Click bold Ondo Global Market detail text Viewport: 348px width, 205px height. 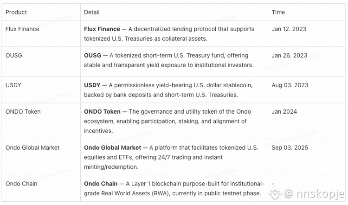113,148
